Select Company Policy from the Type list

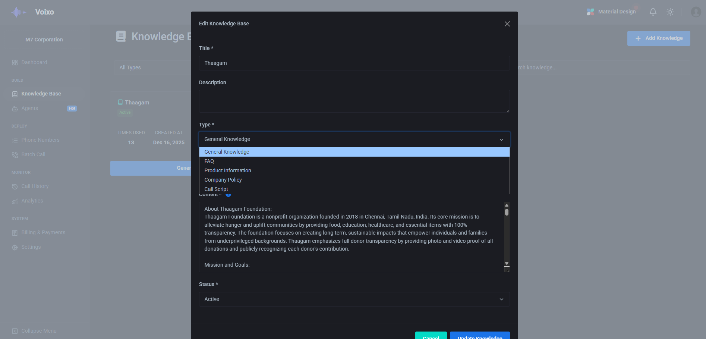(x=223, y=180)
